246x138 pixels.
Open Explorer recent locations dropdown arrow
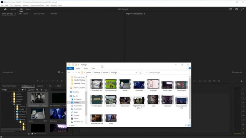coord(76,72)
